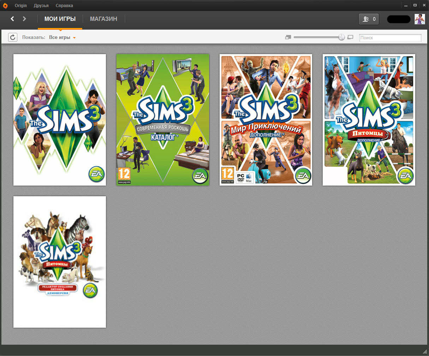
Task: Go forward with the right arrow
Action: [24, 19]
